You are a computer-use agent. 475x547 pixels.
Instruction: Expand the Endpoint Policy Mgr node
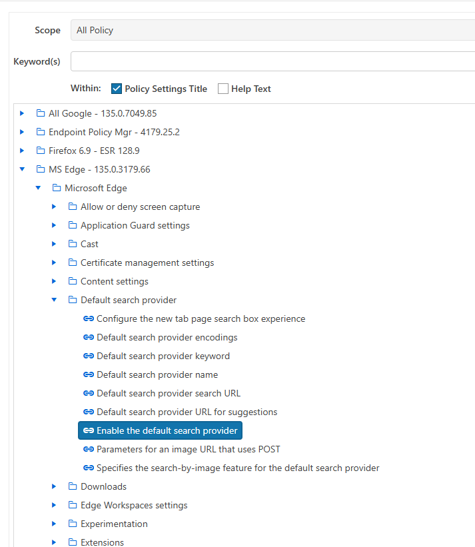[22, 132]
